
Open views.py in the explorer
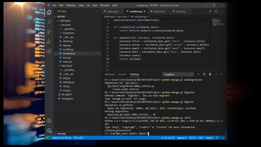67,62
